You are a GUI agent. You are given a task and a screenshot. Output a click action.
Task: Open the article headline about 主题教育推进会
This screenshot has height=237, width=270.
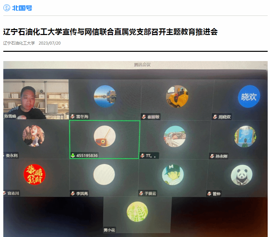[x=110, y=32]
